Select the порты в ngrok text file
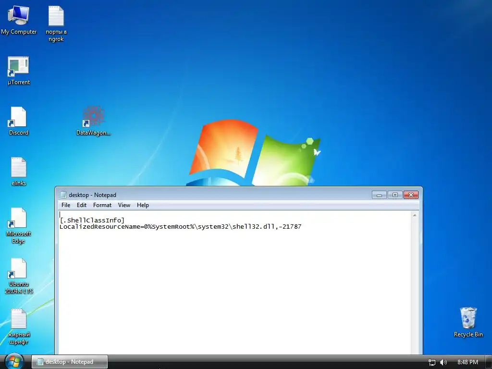Viewport: 492px width, 369px height. click(x=56, y=24)
